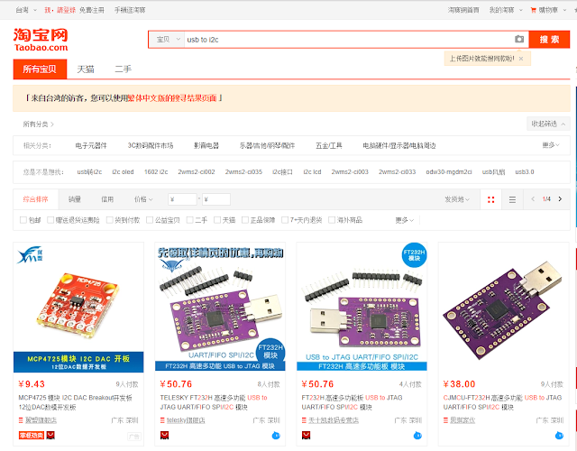
Task: Open the telesky旗舰店 store link
Action: click(x=186, y=420)
